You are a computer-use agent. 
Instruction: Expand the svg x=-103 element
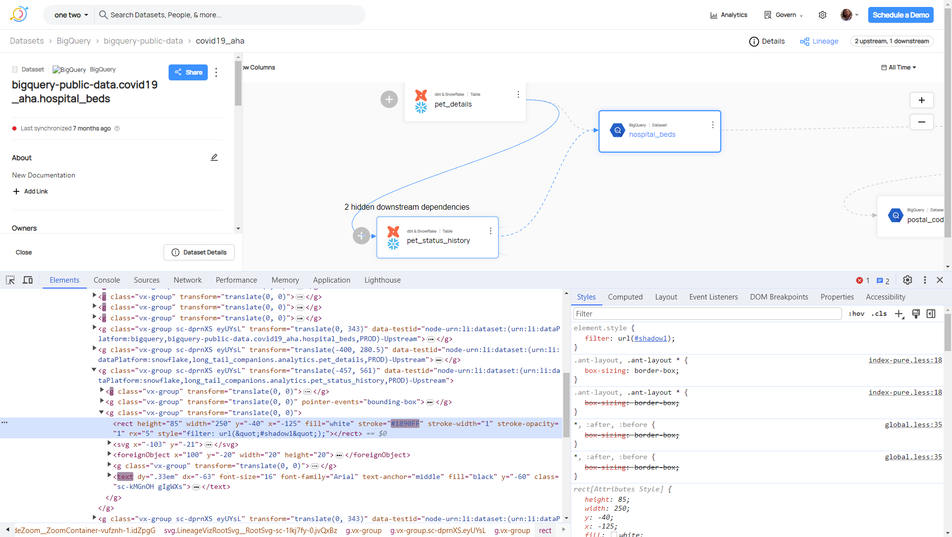[x=109, y=443]
